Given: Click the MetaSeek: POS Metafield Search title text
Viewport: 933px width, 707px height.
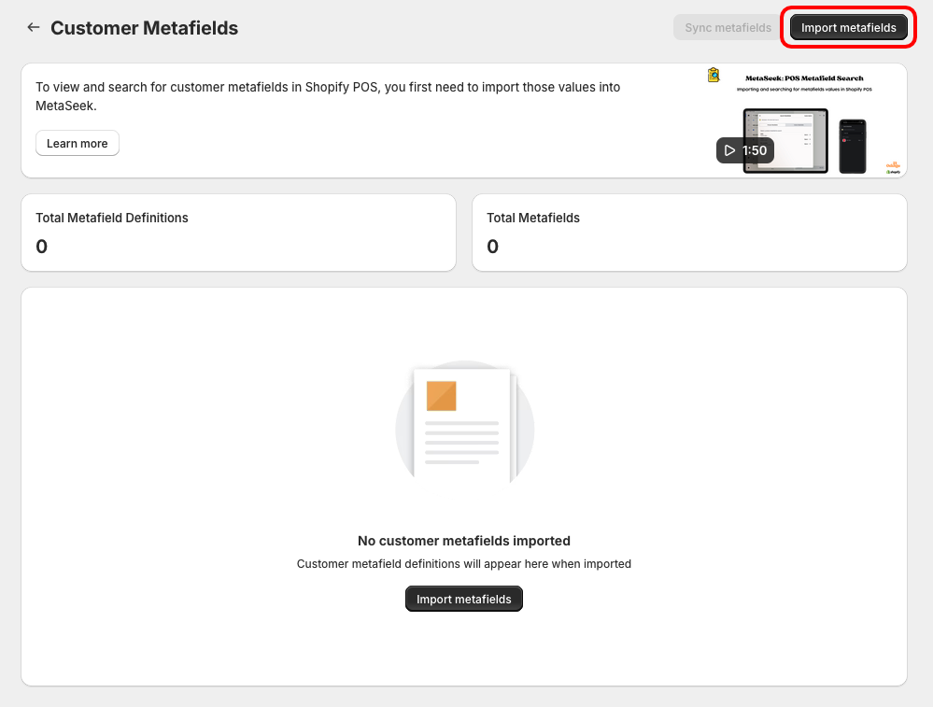Looking at the screenshot, I should [805, 78].
